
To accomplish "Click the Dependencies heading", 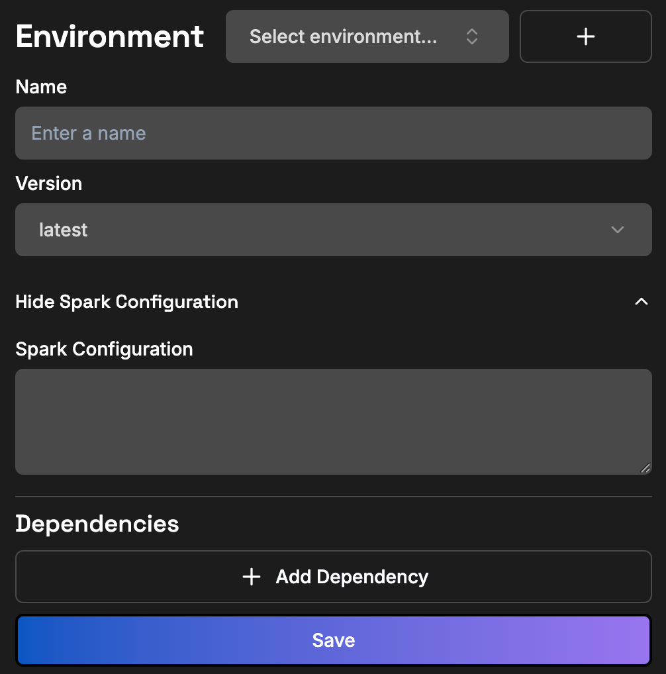I will pyautogui.click(x=97, y=524).
